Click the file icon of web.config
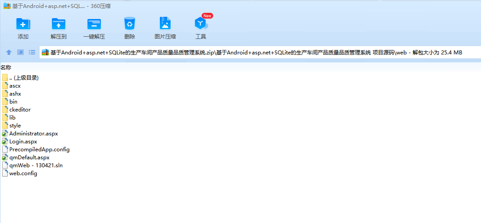The image size is (481, 223). pyautogui.click(x=5, y=173)
